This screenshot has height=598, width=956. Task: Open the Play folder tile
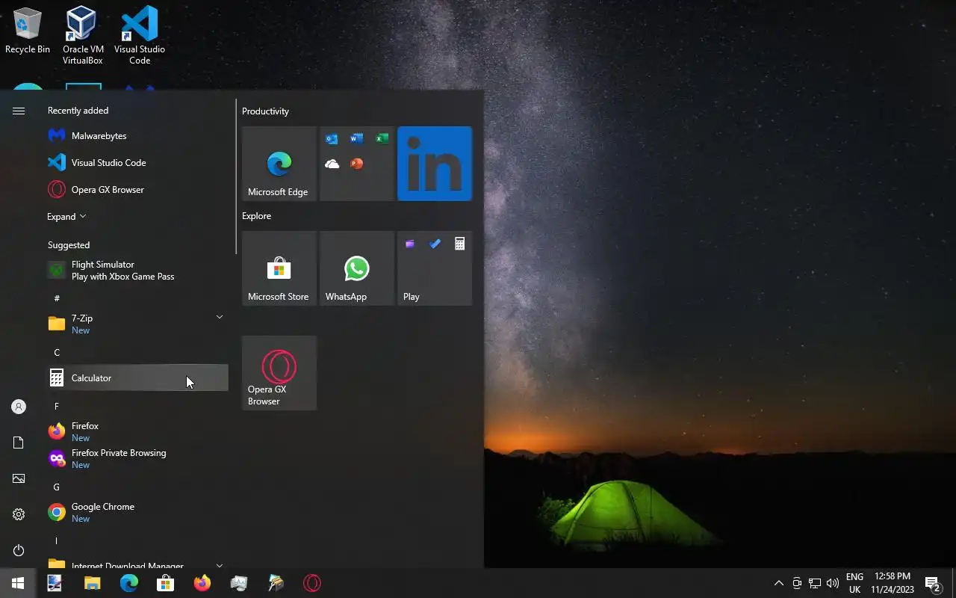tap(435, 268)
